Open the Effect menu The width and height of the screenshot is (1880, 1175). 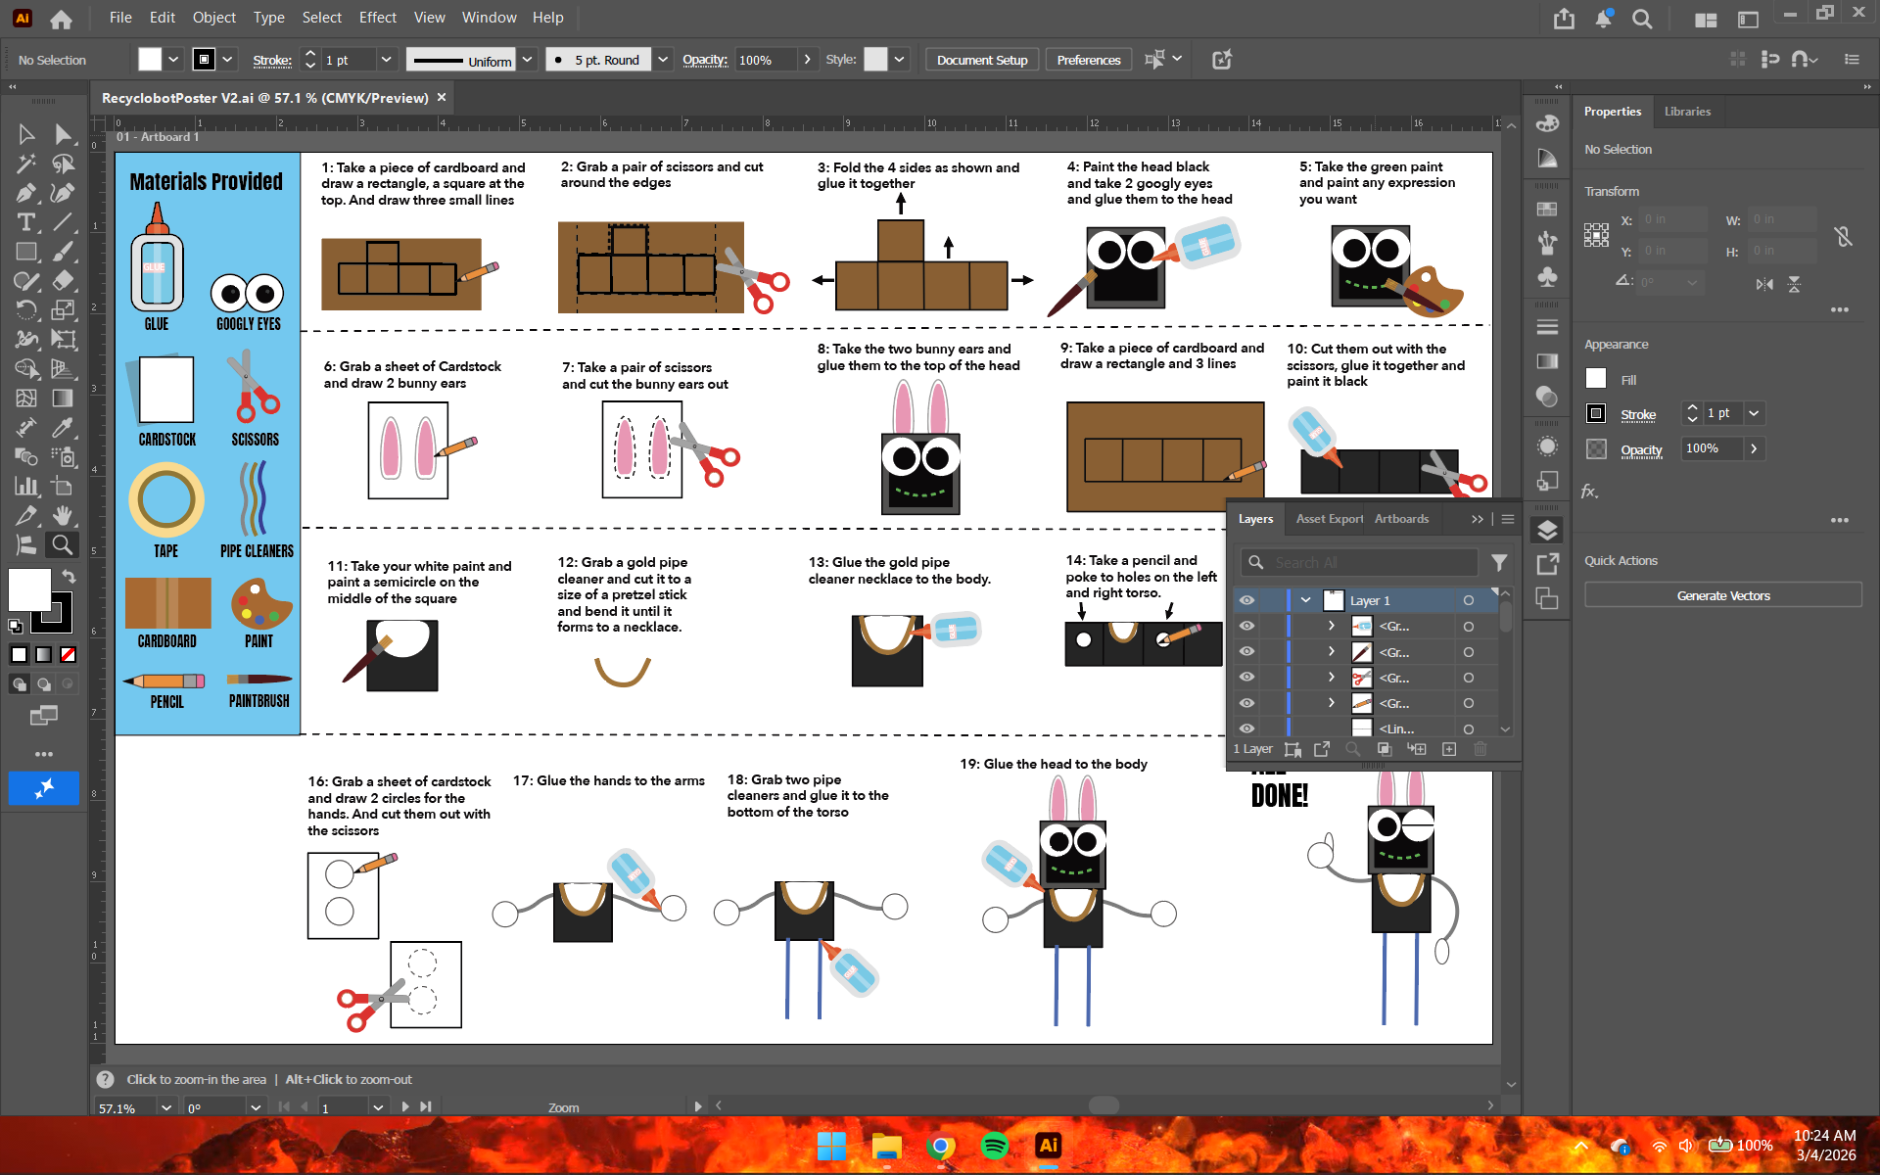(377, 18)
